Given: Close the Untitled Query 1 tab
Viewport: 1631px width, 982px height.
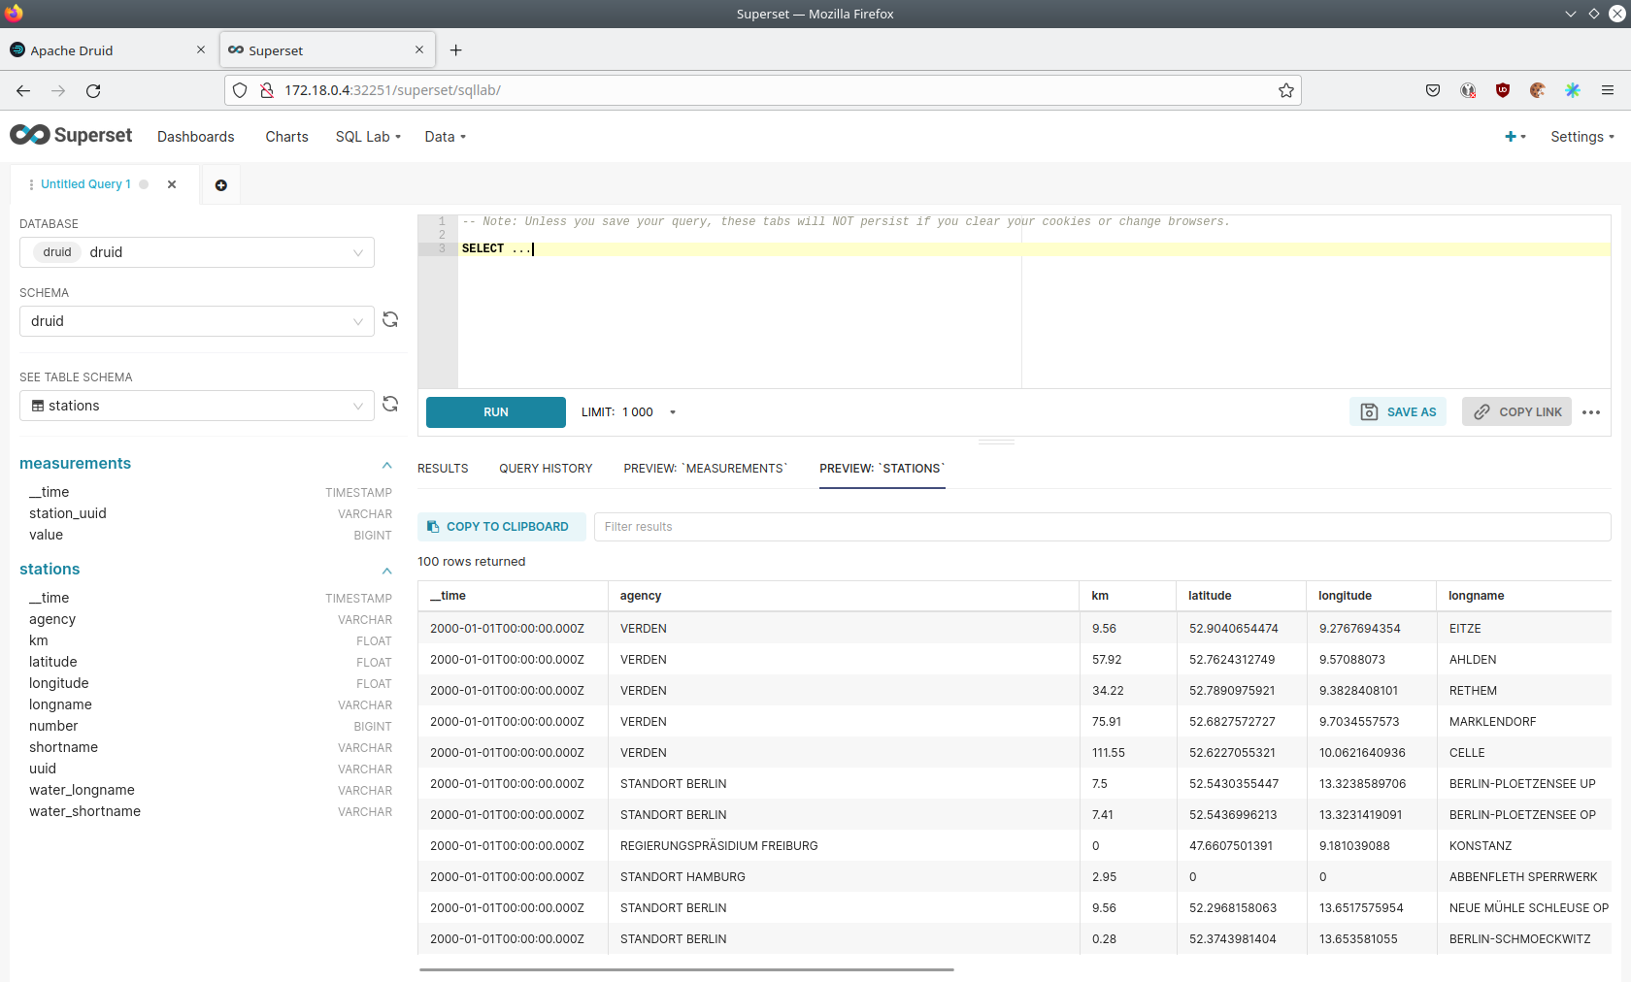Looking at the screenshot, I should pyautogui.click(x=172, y=184).
